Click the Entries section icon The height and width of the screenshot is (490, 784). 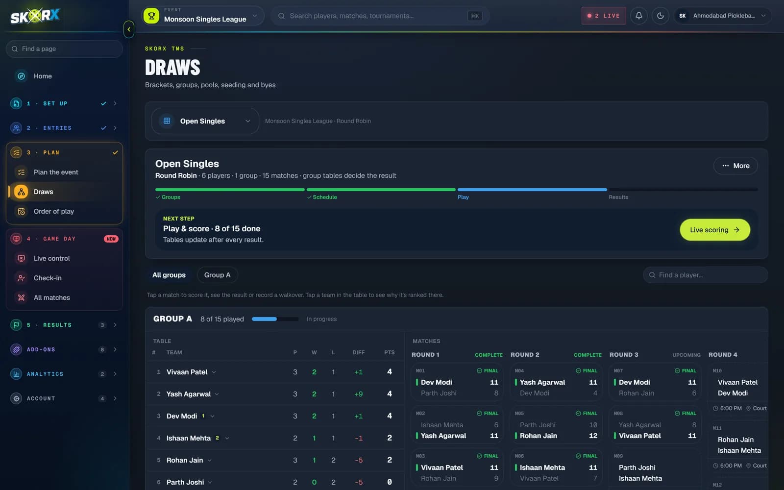point(16,128)
